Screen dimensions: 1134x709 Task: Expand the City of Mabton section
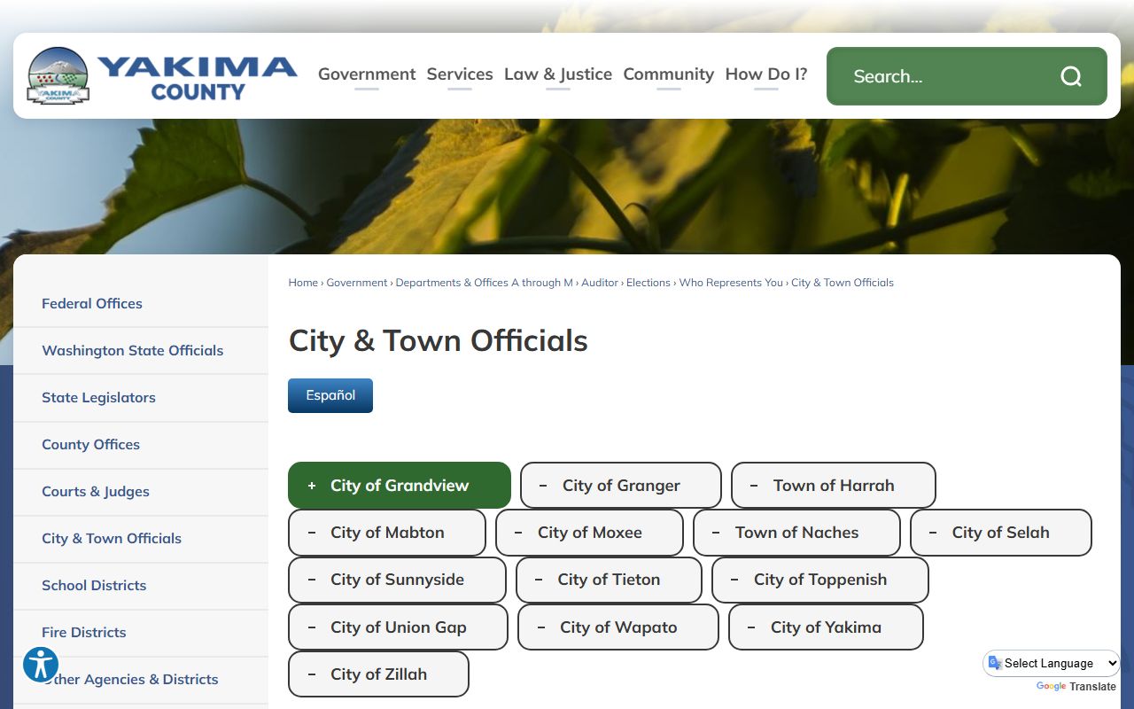point(387,533)
